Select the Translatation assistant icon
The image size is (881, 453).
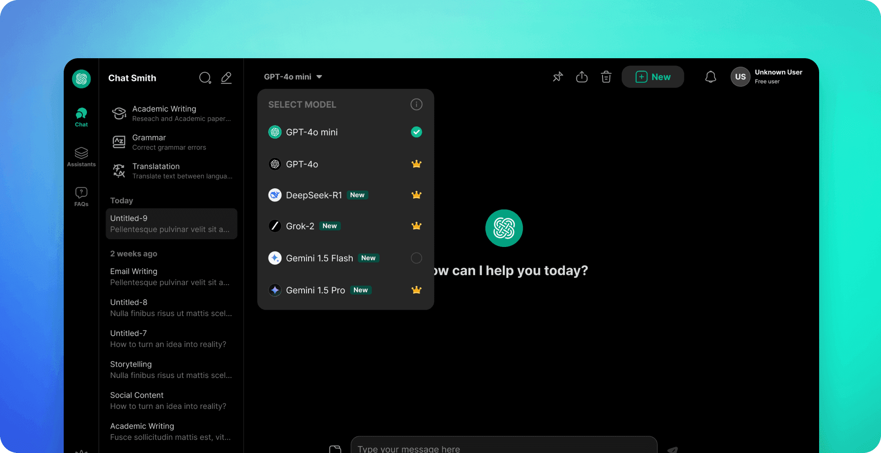pos(119,171)
